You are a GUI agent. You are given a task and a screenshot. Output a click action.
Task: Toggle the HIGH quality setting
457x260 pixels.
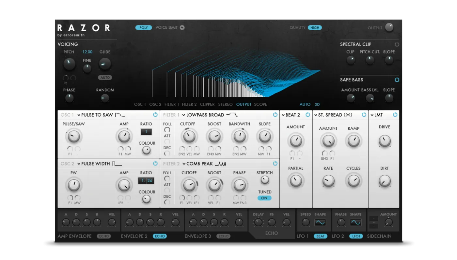pos(315,28)
